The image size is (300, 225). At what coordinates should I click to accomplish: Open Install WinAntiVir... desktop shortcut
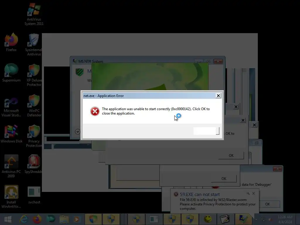tap(11, 197)
